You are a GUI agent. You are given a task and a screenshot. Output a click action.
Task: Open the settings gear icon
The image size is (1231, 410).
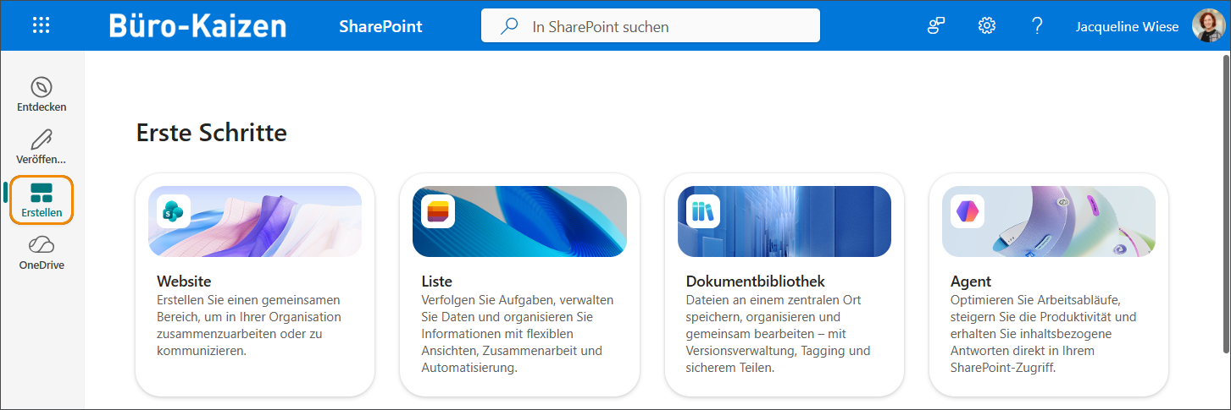(986, 25)
